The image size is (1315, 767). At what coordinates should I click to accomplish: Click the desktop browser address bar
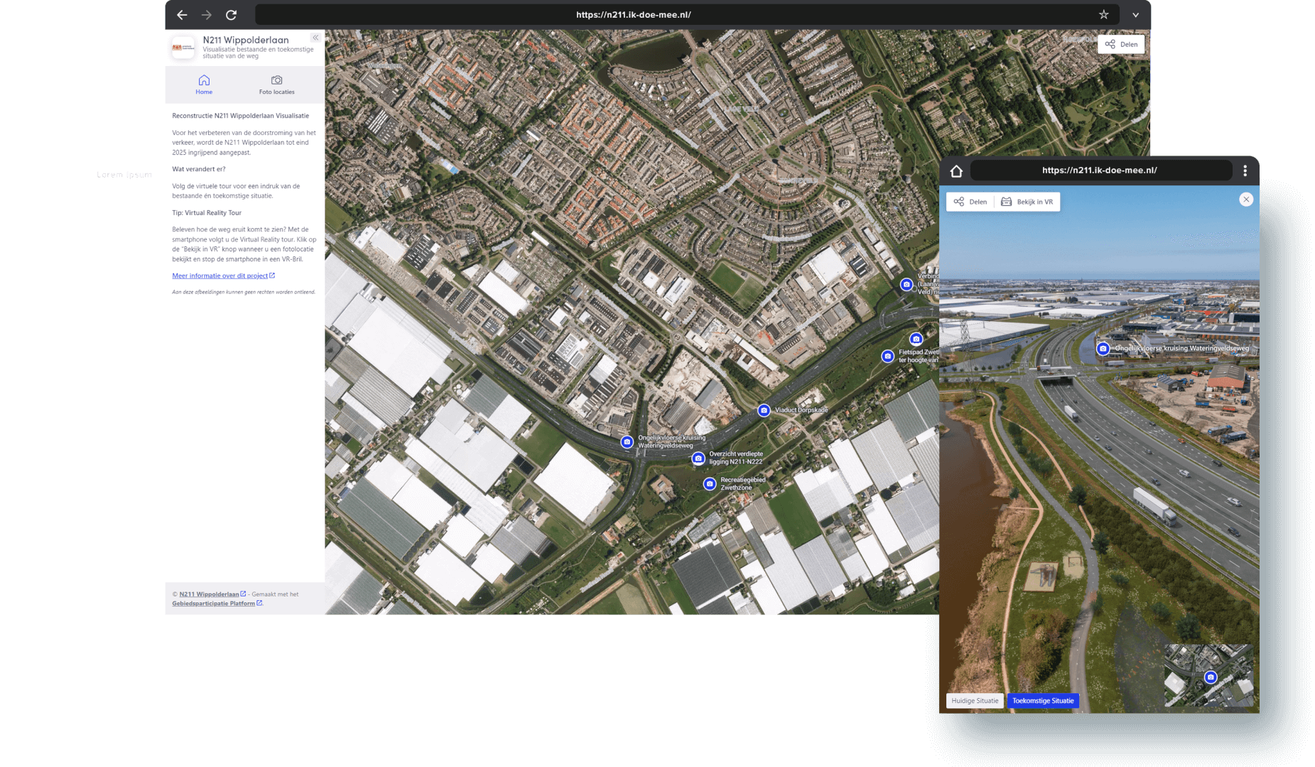(632, 15)
